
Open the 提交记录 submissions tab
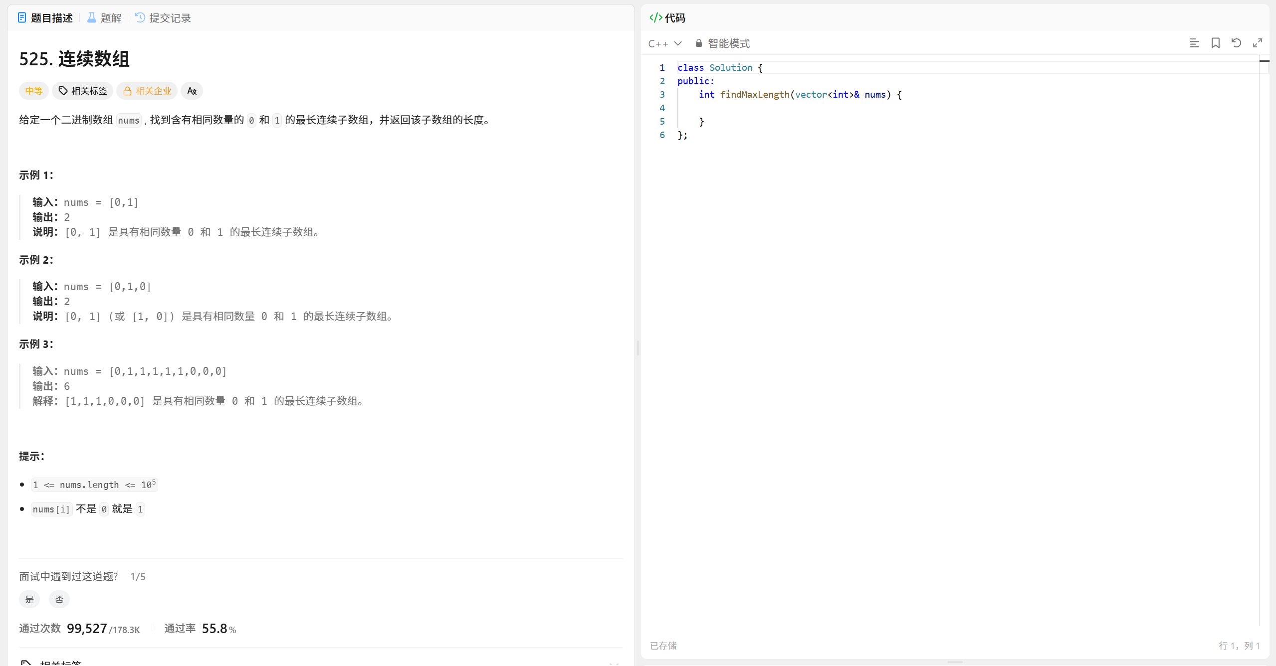pyautogui.click(x=163, y=18)
